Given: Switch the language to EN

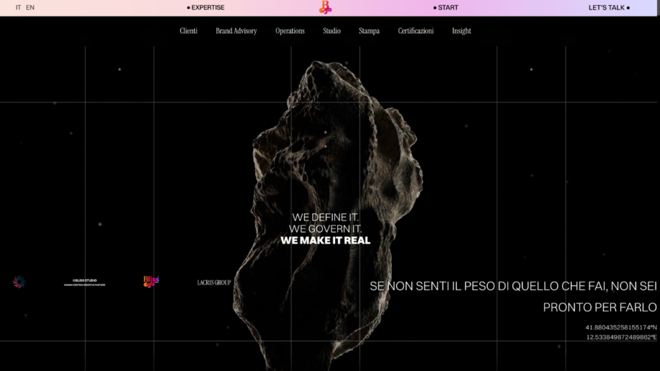Looking at the screenshot, I should click(30, 8).
